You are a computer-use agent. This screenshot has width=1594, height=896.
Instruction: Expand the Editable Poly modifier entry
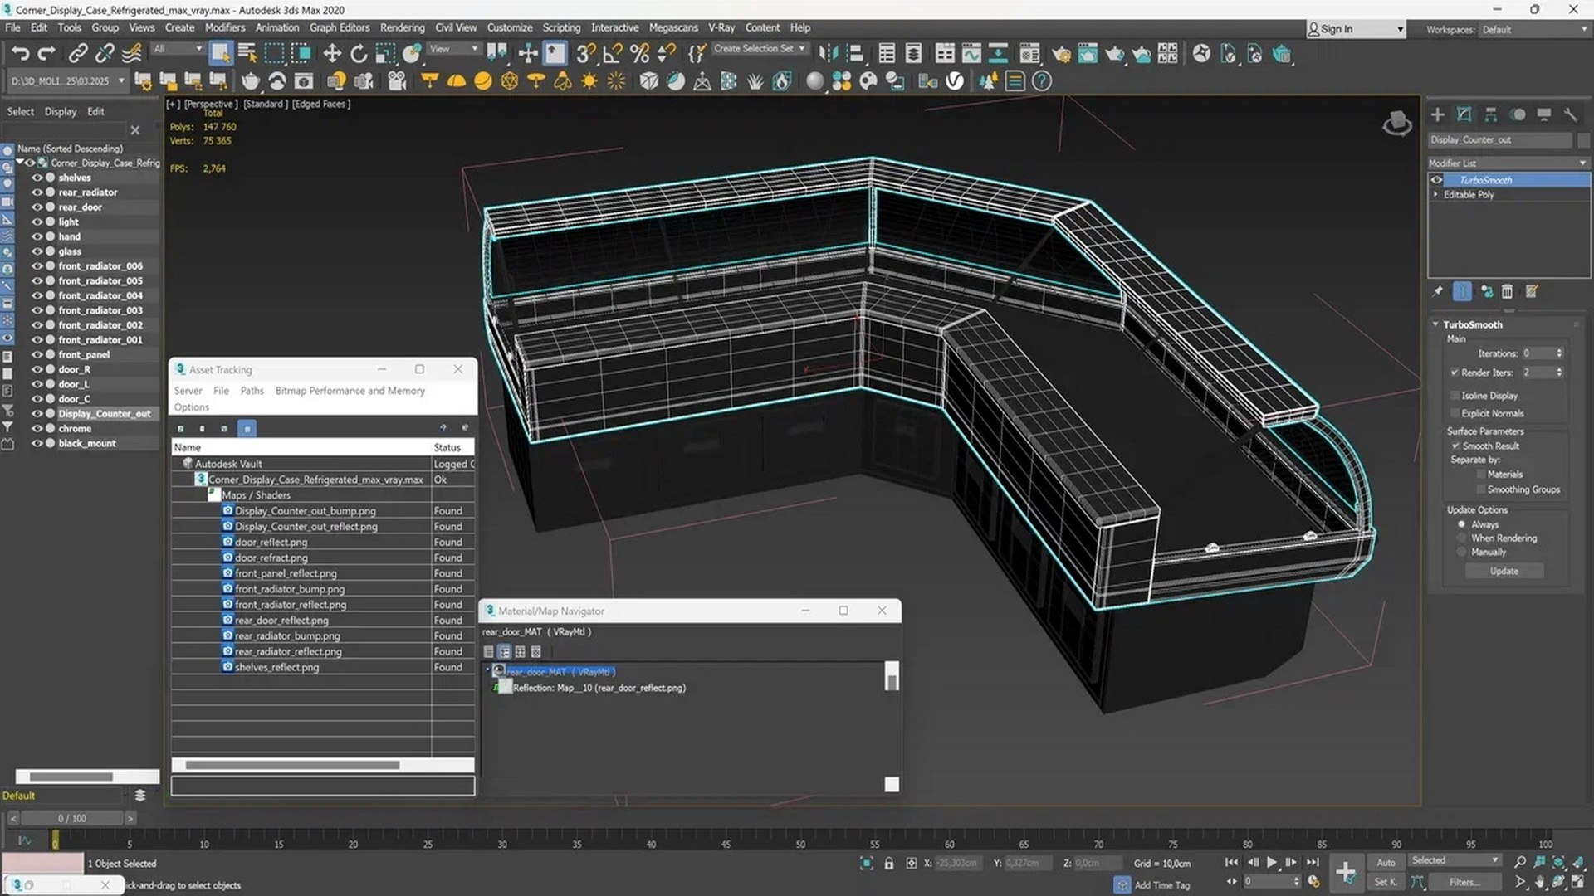1435,194
